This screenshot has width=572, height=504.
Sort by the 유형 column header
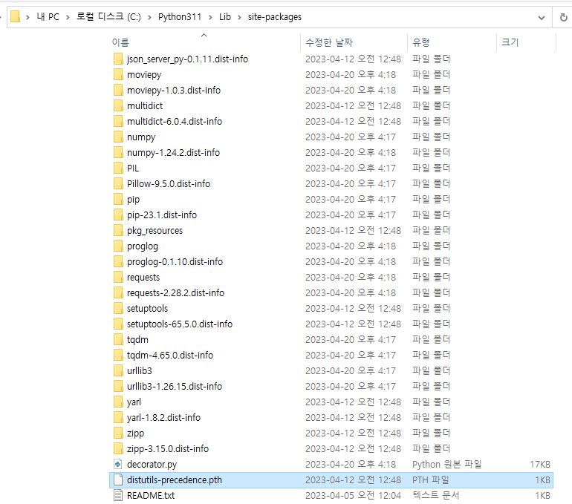pyautogui.click(x=421, y=42)
